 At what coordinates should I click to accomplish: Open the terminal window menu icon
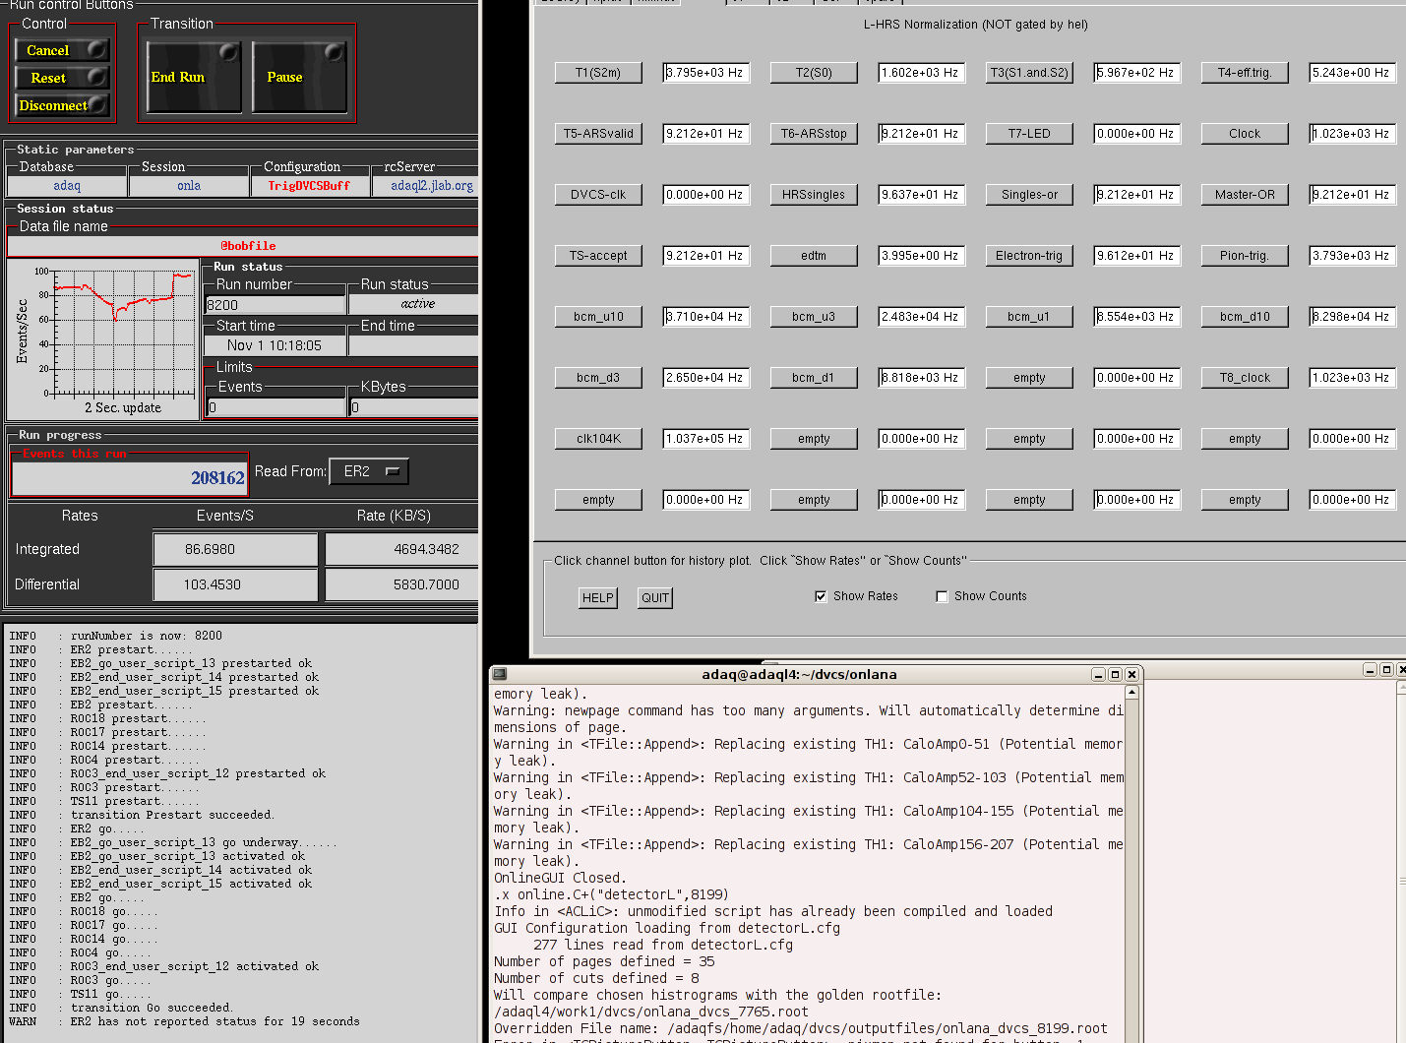click(500, 674)
